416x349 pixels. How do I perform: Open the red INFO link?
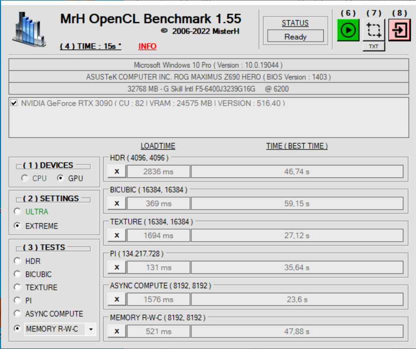(x=147, y=46)
